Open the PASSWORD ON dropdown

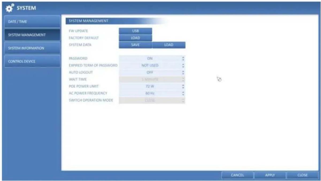(152, 58)
